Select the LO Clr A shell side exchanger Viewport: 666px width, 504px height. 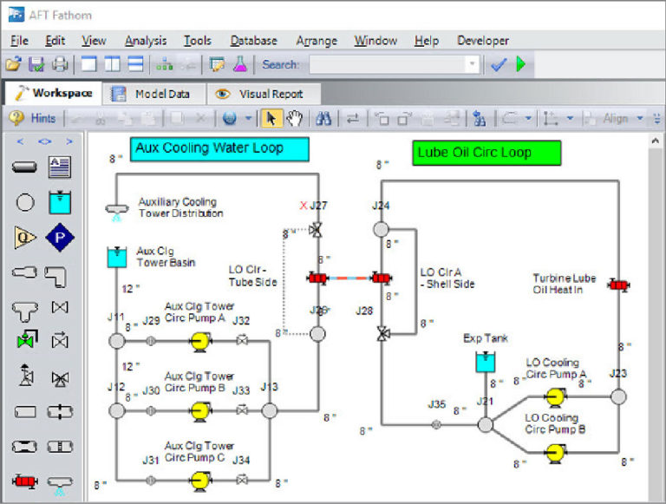381,278
